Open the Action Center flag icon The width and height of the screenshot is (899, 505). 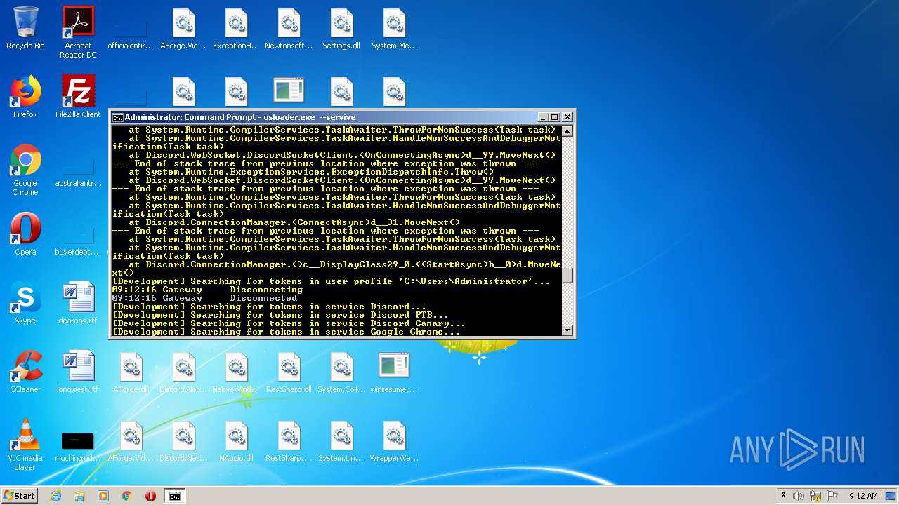coord(832,496)
